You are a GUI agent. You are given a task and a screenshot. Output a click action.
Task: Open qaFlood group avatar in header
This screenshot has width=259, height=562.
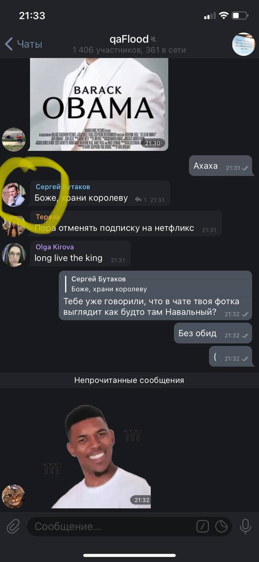(x=243, y=44)
